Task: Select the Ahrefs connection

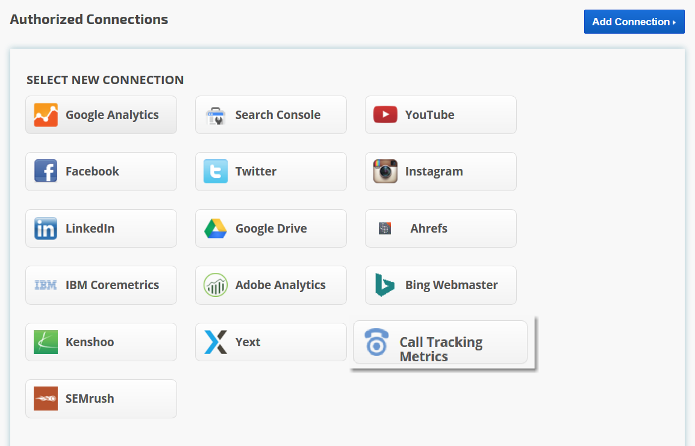Action: [x=440, y=228]
